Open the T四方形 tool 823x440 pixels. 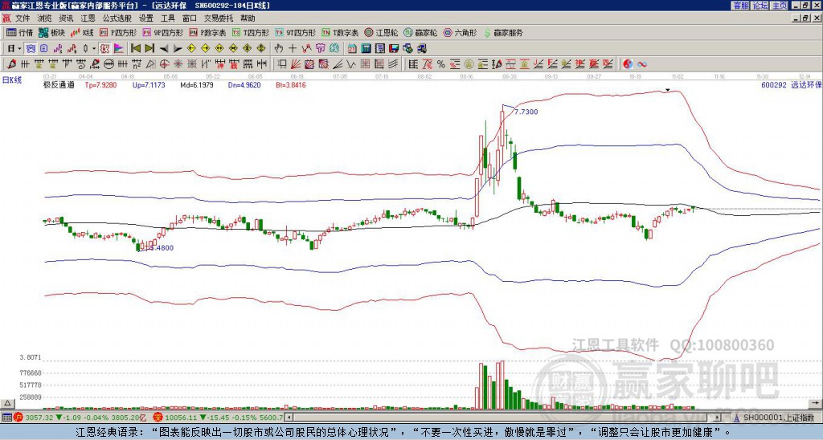click(x=251, y=32)
